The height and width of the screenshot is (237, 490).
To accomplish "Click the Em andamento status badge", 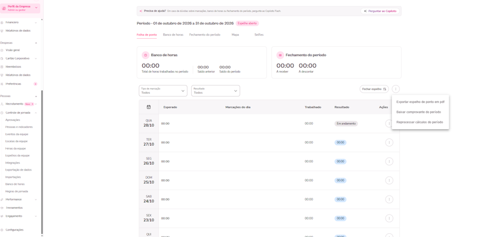I will pyautogui.click(x=346, y=124).
